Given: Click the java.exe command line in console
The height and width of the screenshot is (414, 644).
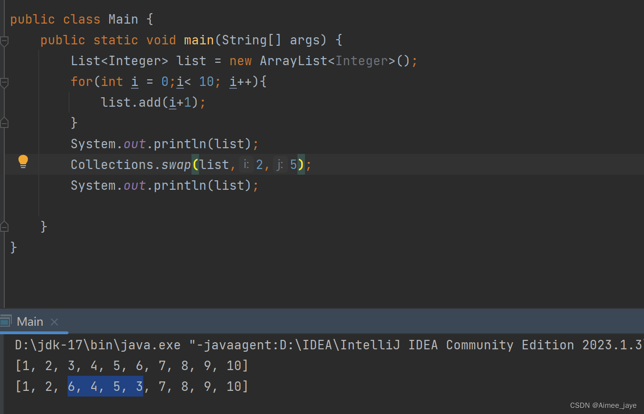Looking at the screenshot, I should [329, 345].
